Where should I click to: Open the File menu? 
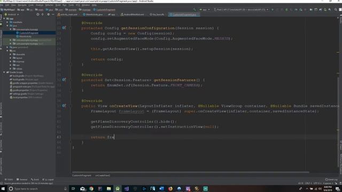[2, 5]
